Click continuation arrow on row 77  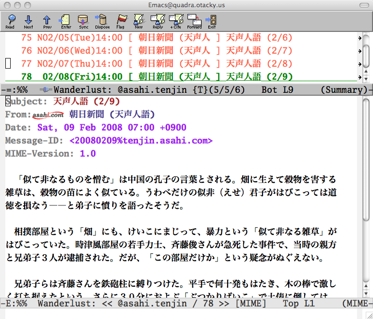click(x=359, y=64)
